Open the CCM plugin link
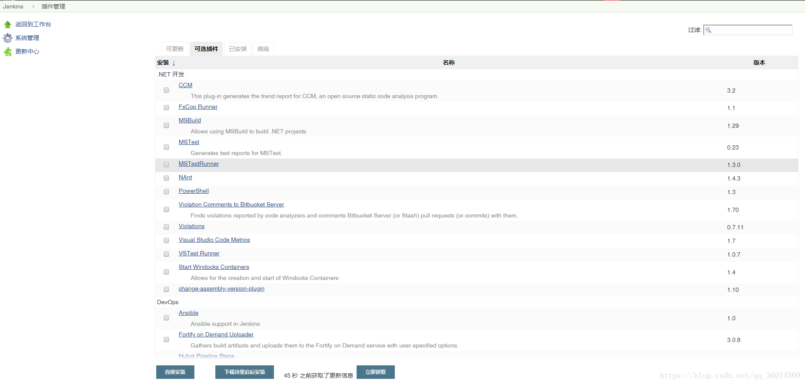This screenshot has width=805, height=384. point(186,85)
